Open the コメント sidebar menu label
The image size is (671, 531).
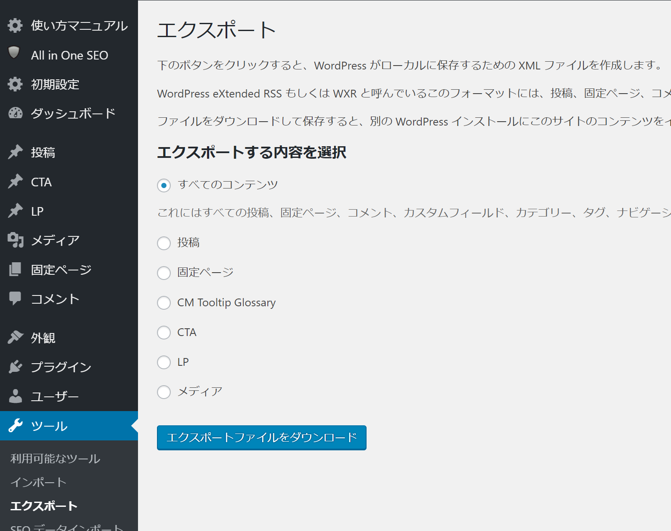coord(55,299)
